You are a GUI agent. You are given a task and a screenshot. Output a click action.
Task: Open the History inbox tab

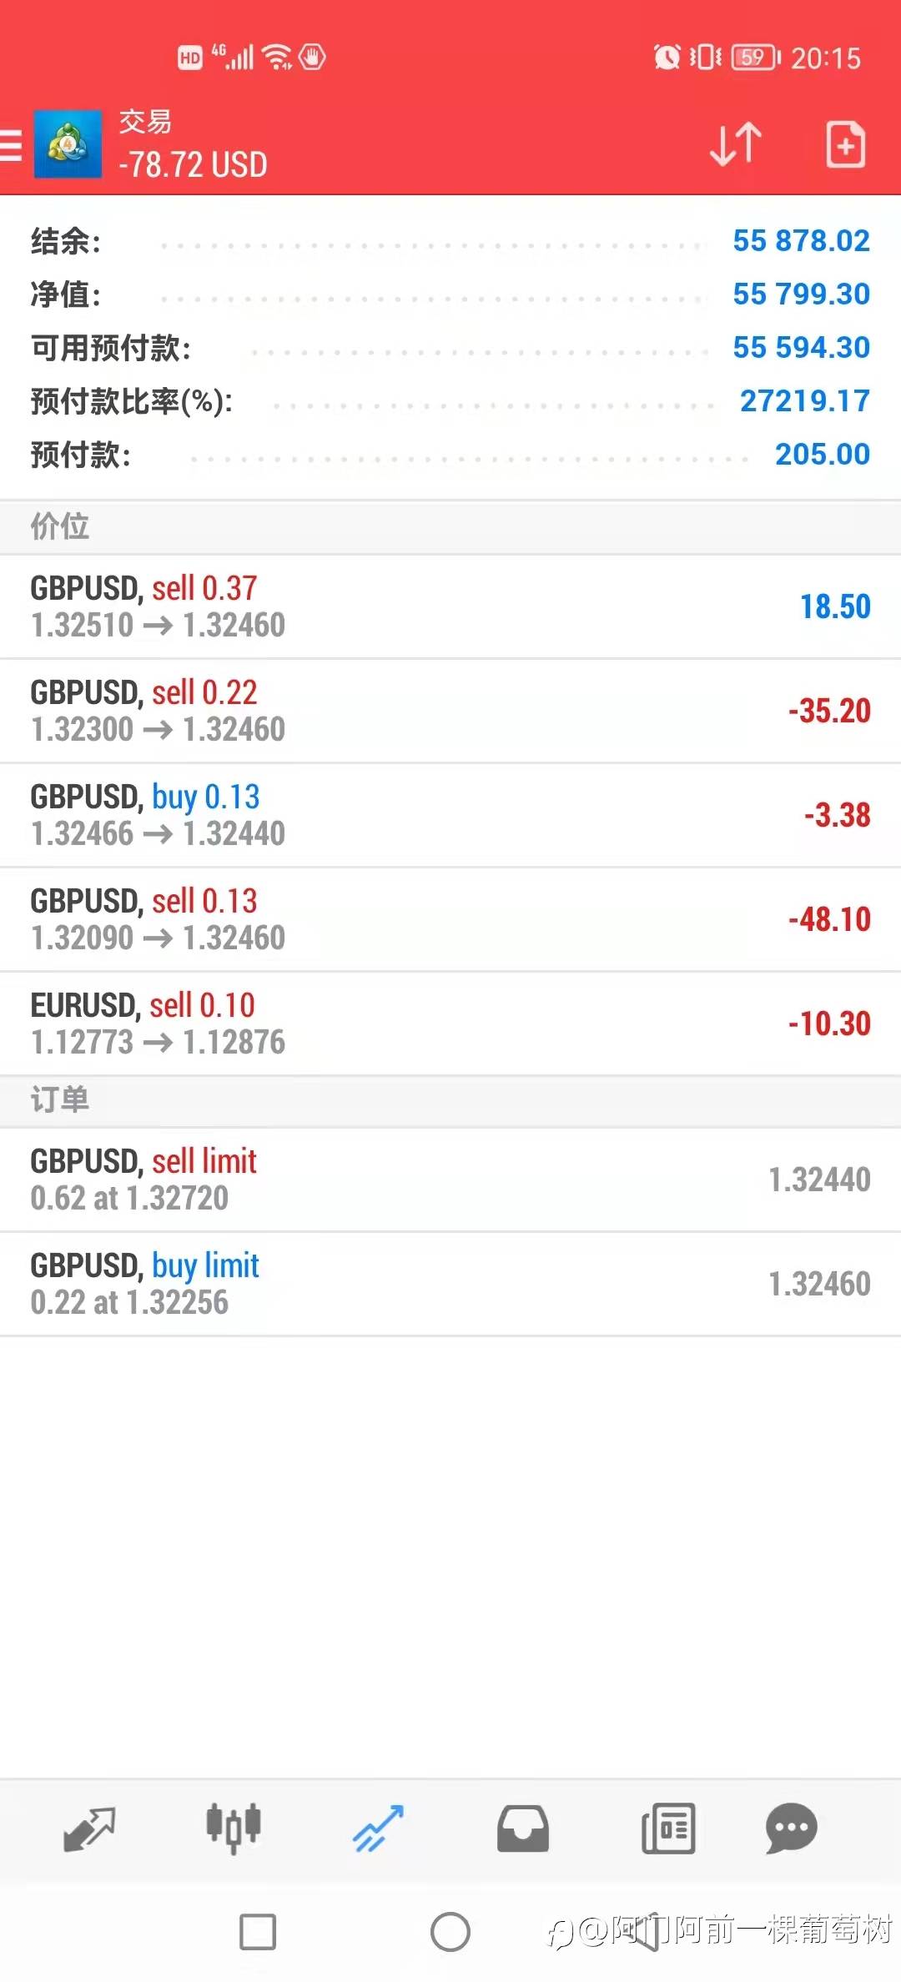tap(522, 1829)
